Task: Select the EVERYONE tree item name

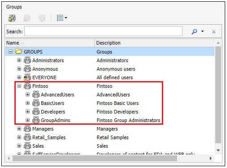Action: click(x=45, y=77)
